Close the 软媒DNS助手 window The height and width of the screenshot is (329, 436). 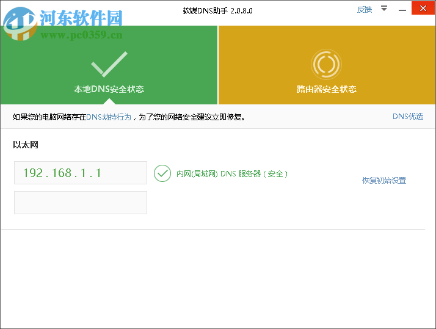[x=423, y=9]
